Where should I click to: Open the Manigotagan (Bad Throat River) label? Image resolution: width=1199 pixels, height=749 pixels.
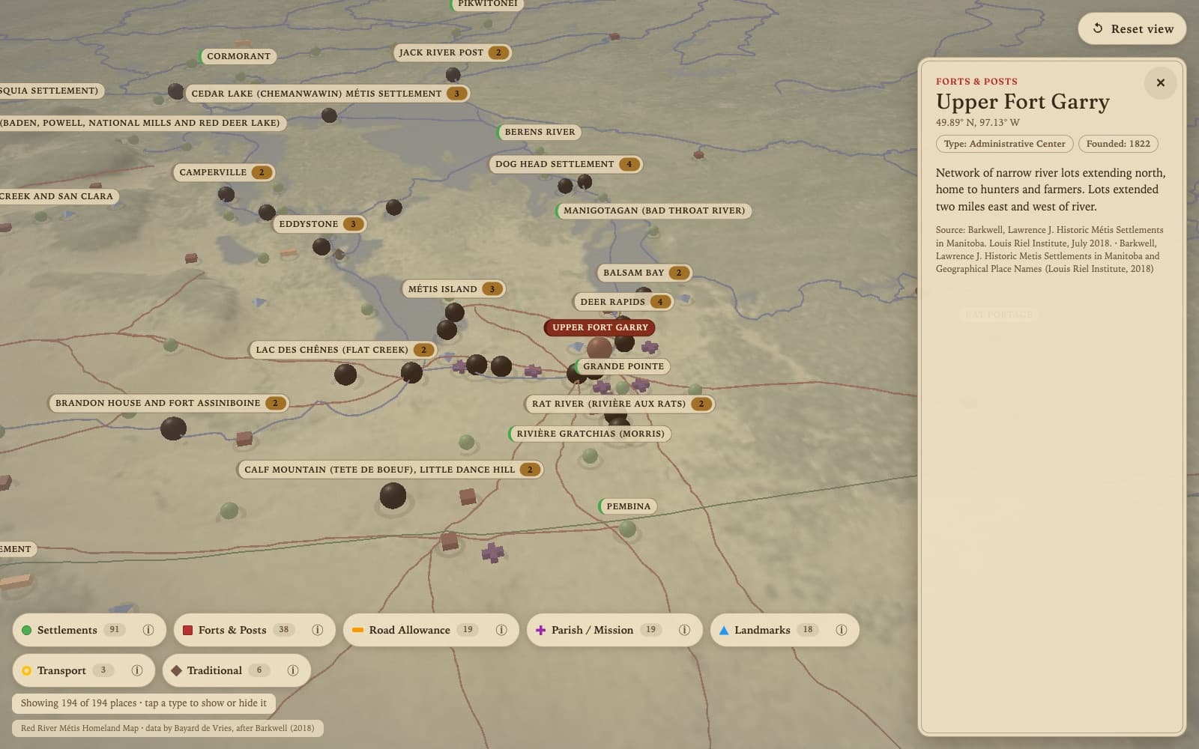click(653, 210)
